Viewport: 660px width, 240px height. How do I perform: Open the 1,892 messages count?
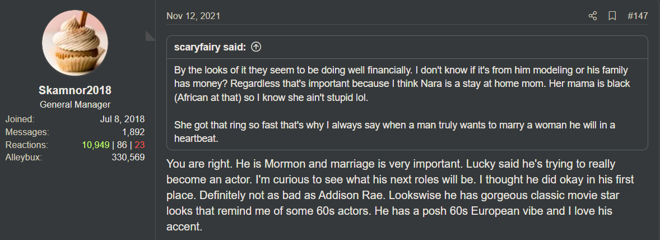(x=133, y=132)
